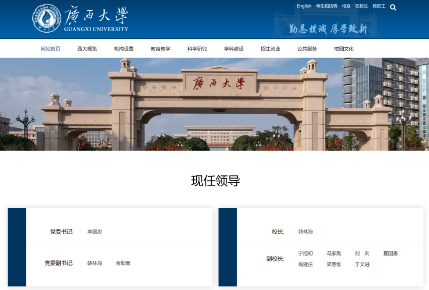Open 在校生 top link
429x290 pixels.
tap(362, 6)
